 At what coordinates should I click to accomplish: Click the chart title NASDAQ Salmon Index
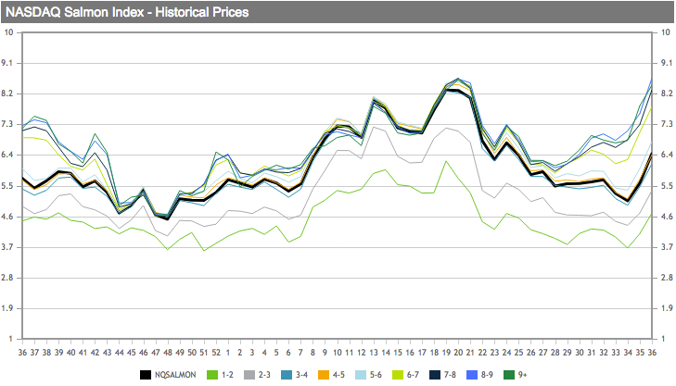(x=74, y=12)
